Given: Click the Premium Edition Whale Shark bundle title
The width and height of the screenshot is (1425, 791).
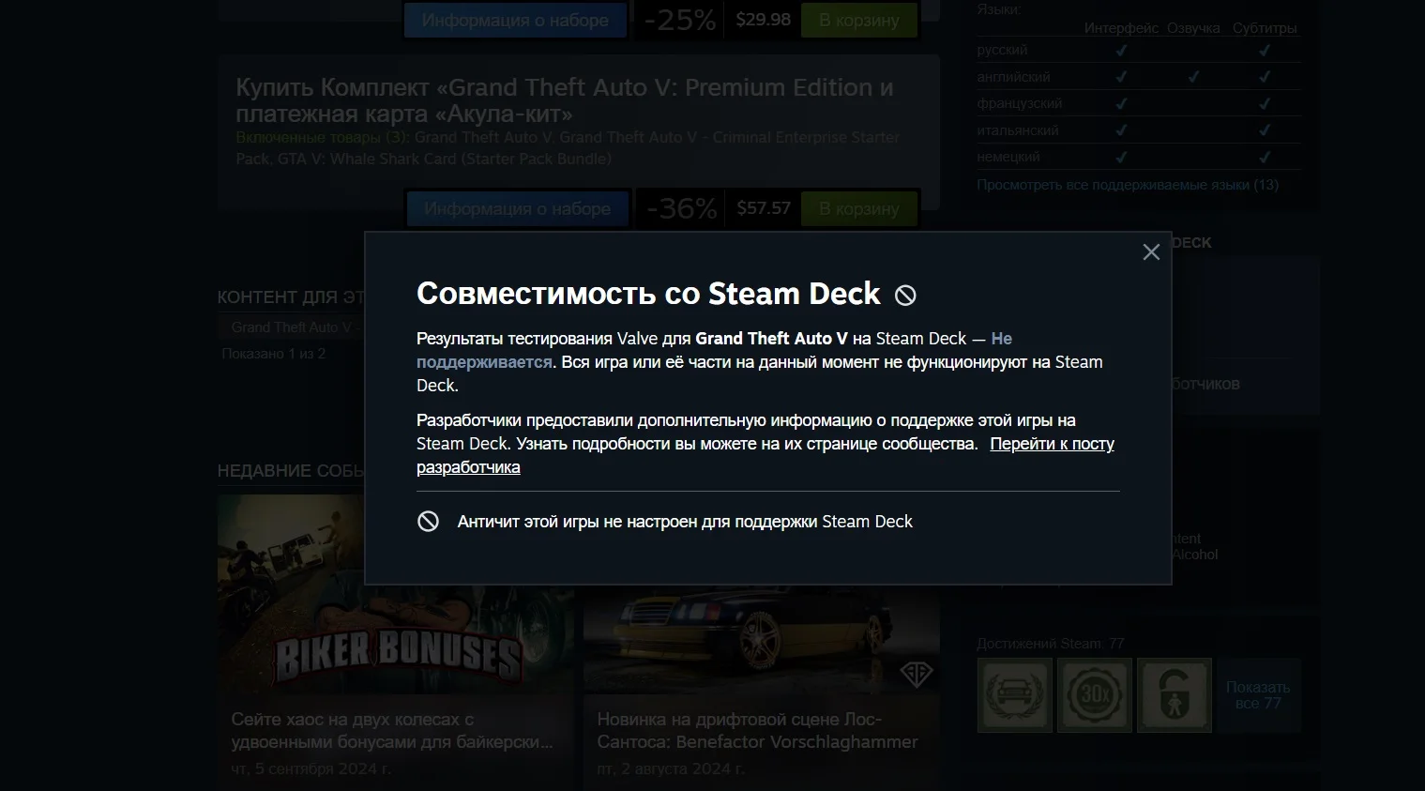Looking at the screenshot, I should pyautogui.click(x=564, y=100).
